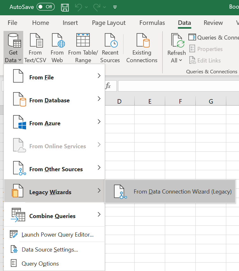Viewport: 239px width, 271px height.
Task: Click the From Database cylinder icon
Action: coord(19,99)
